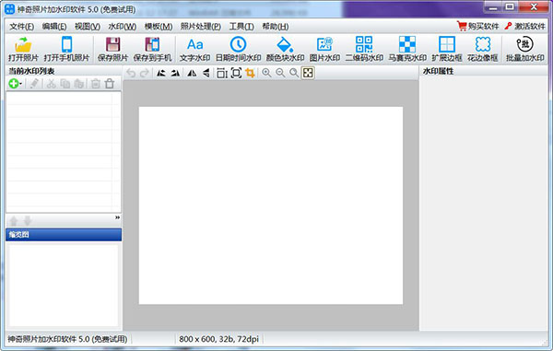Click the blank white canvas

[271, 205]
